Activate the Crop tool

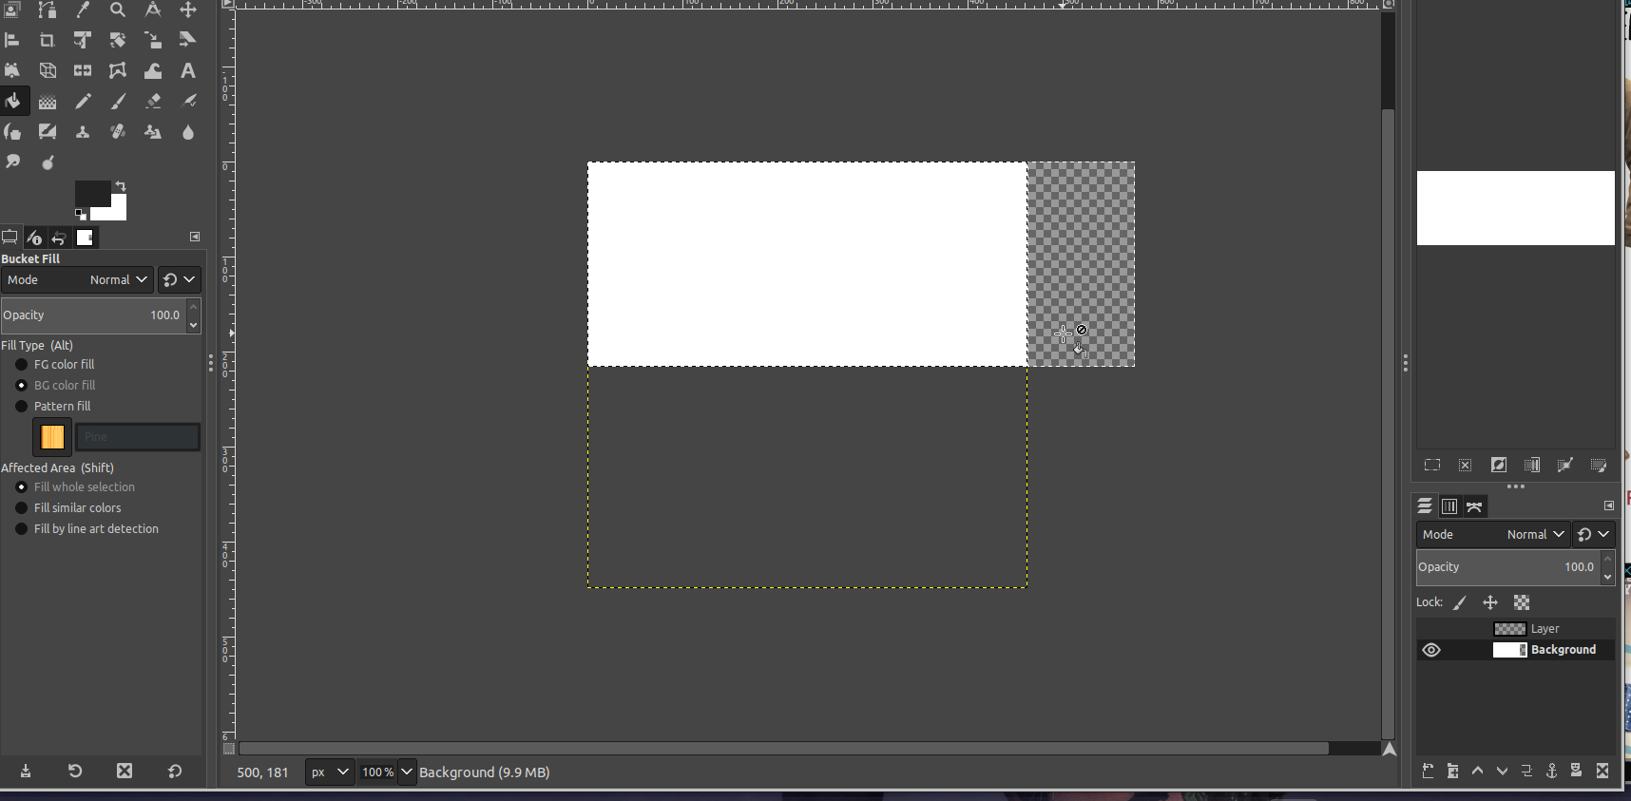point(47,41)
